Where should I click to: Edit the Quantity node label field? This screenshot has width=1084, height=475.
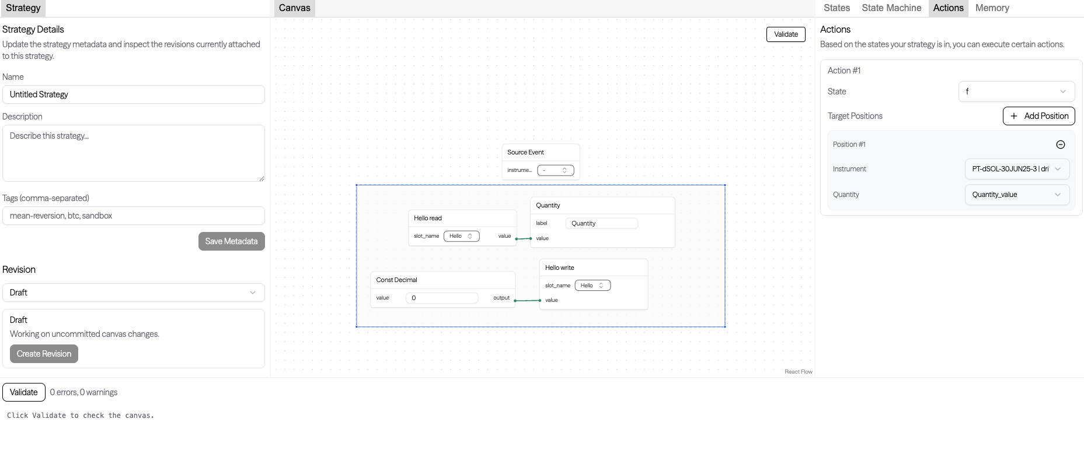(x=601, y=223)
